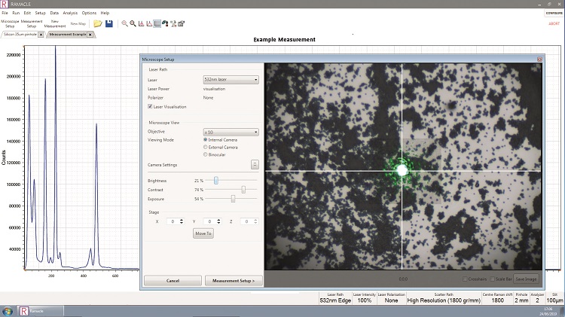Switch to the Silicon 35um pinhole tab
This screenshot has width=565, height=317.
pos(20,35)
